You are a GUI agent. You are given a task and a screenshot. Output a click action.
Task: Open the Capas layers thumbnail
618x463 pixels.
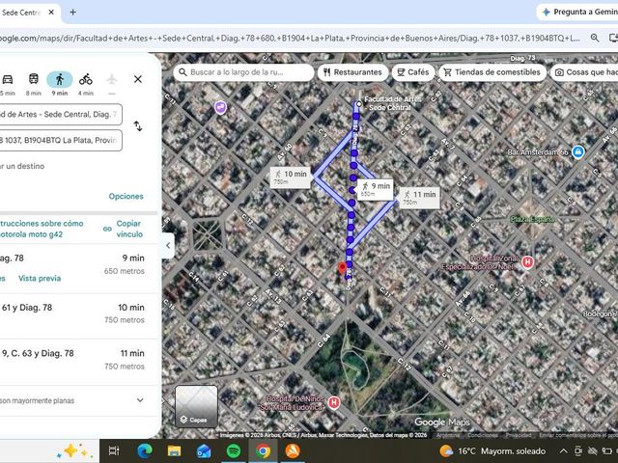196,406
